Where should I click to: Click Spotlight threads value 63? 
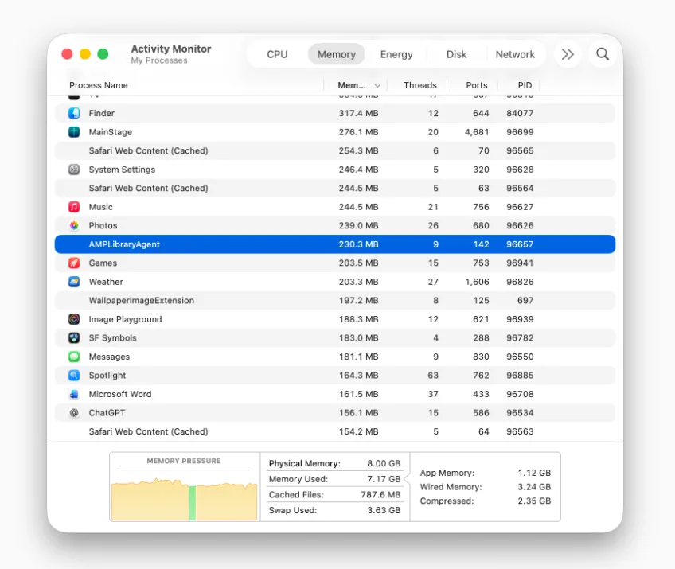(x=433, y=376)
